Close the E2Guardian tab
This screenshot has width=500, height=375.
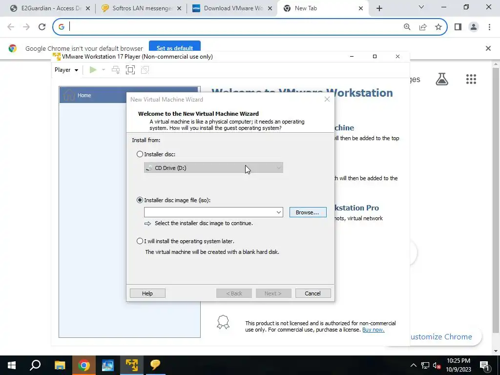pos(88,8)
